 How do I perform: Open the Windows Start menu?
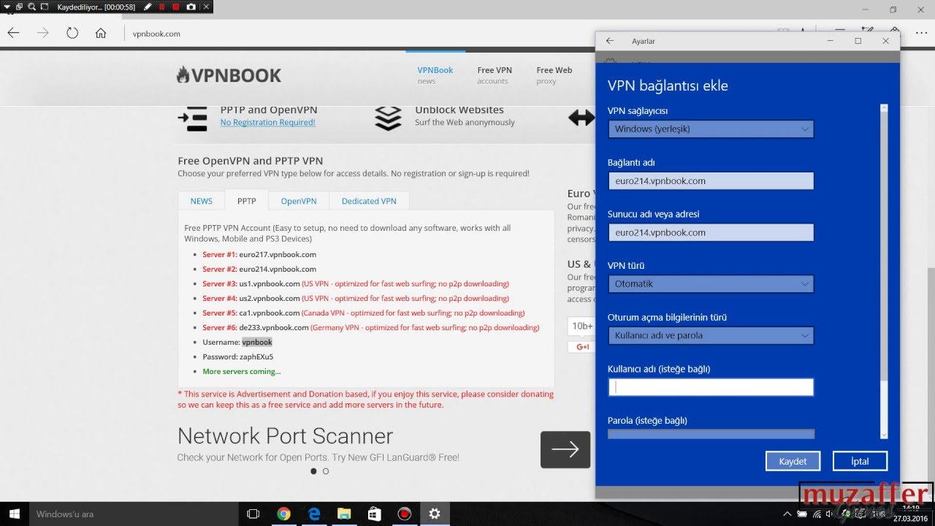(14, 514)
